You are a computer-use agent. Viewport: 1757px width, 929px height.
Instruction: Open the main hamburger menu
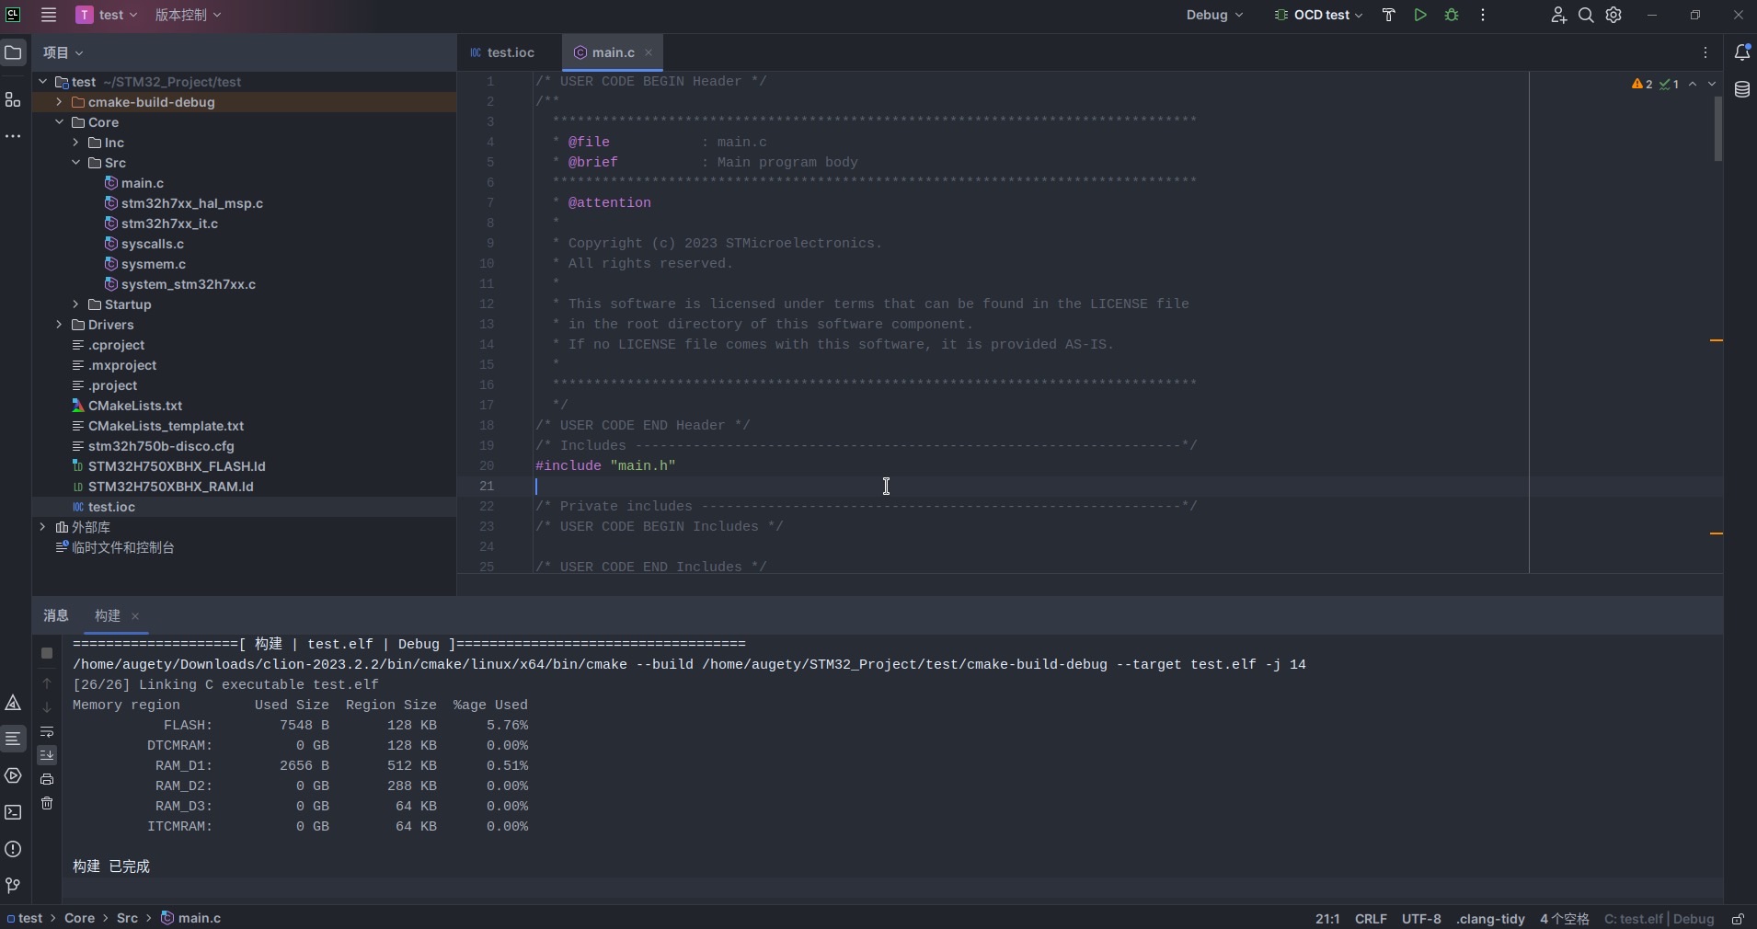click(x=49, y=15)
